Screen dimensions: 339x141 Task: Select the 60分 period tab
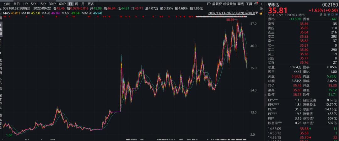tap(62, 4)
